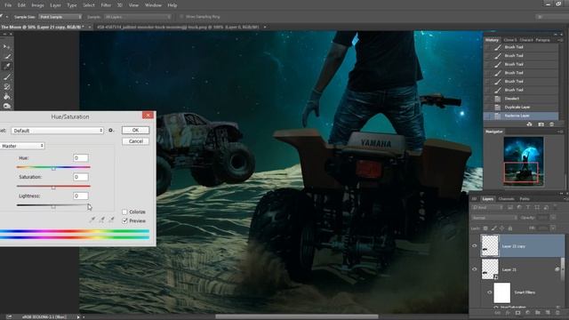Switch to the Channels tab

(x=507, y=199)
